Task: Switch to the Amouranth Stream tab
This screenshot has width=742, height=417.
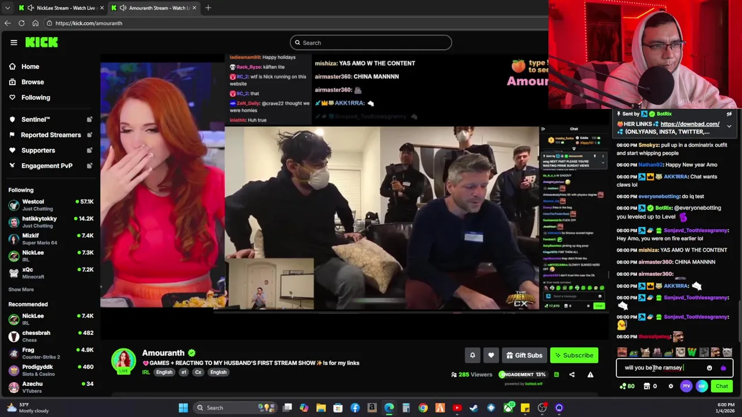Action: 154,8
